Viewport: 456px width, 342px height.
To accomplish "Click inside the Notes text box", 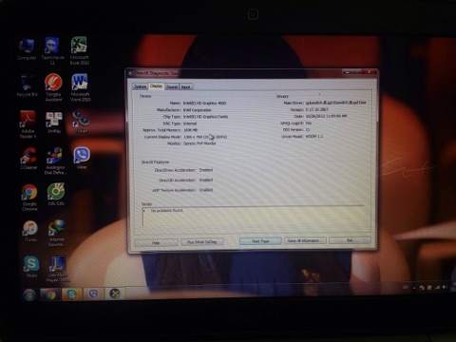I will (x=254, y=218).
